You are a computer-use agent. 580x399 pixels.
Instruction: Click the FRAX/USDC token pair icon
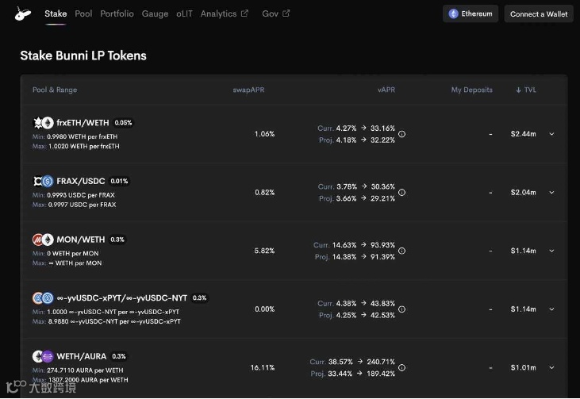tap(42, 181)
